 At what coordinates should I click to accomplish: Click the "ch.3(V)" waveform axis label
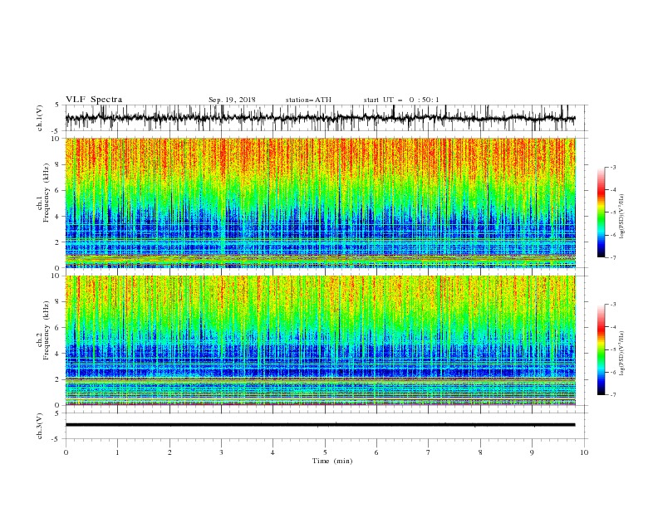pos(40,427)
